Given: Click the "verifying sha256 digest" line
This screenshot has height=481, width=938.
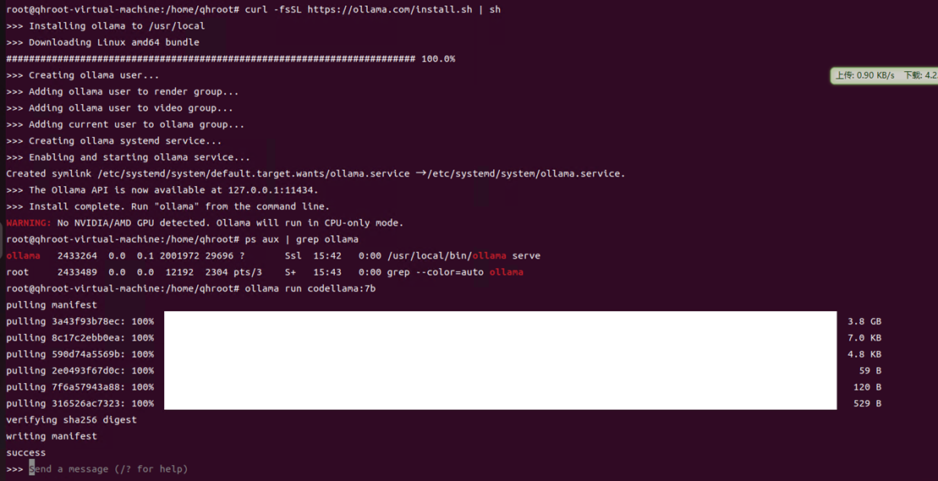Looking at the screenshot, I should 71,420.
